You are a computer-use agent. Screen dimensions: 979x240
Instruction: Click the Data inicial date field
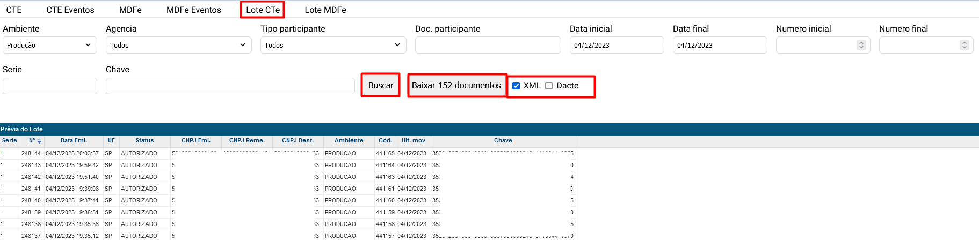click(x=617, y=46)
